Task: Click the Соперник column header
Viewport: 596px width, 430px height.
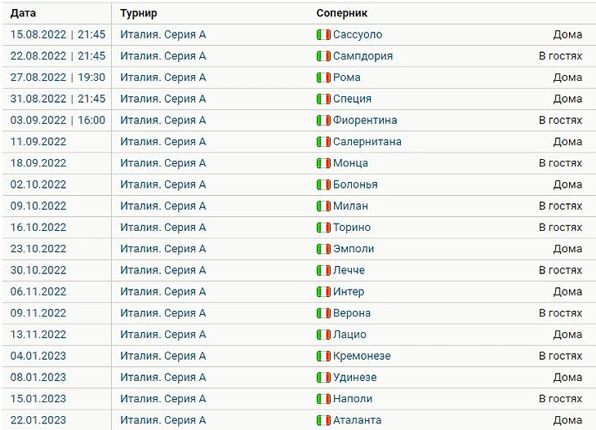Action: point(341,14)
